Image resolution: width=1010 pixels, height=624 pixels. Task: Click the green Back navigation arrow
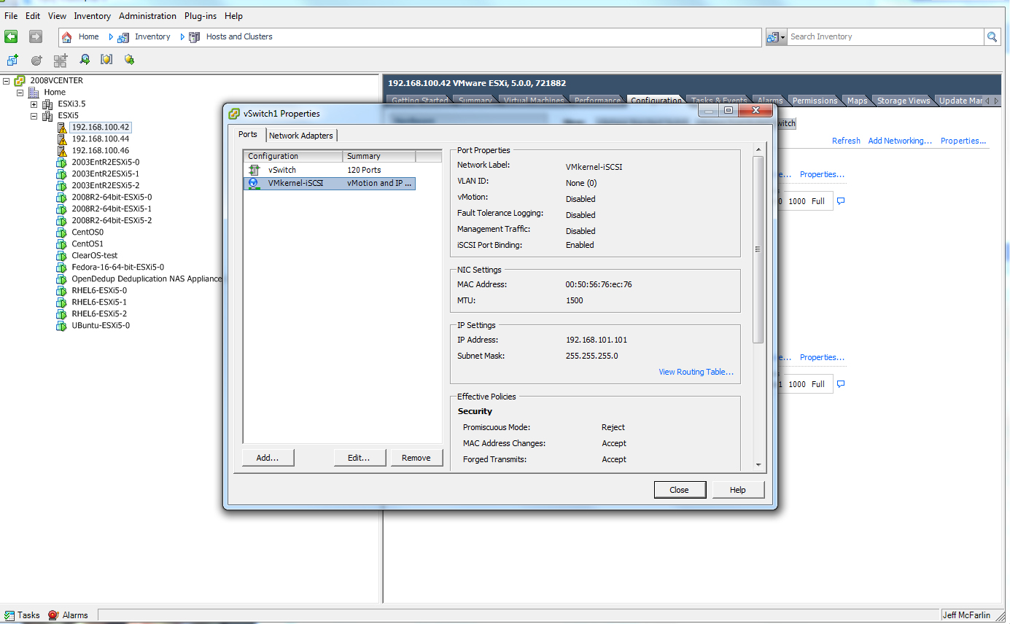11,36
